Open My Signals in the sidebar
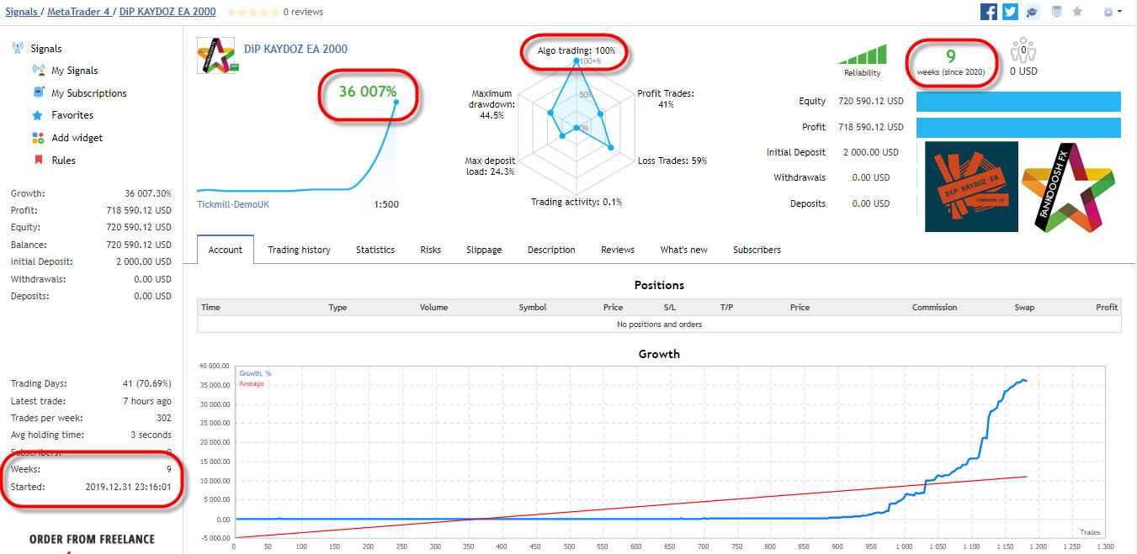1137x554 pixels. (x=74, y=71)
